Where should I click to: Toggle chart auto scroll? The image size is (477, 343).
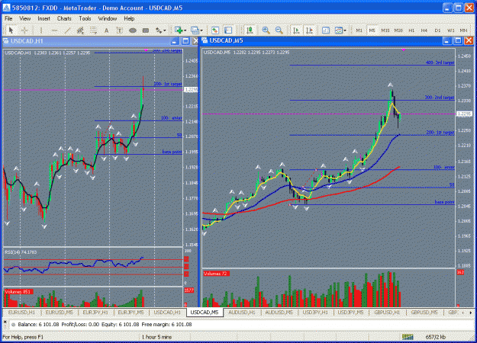coord(296,30)
